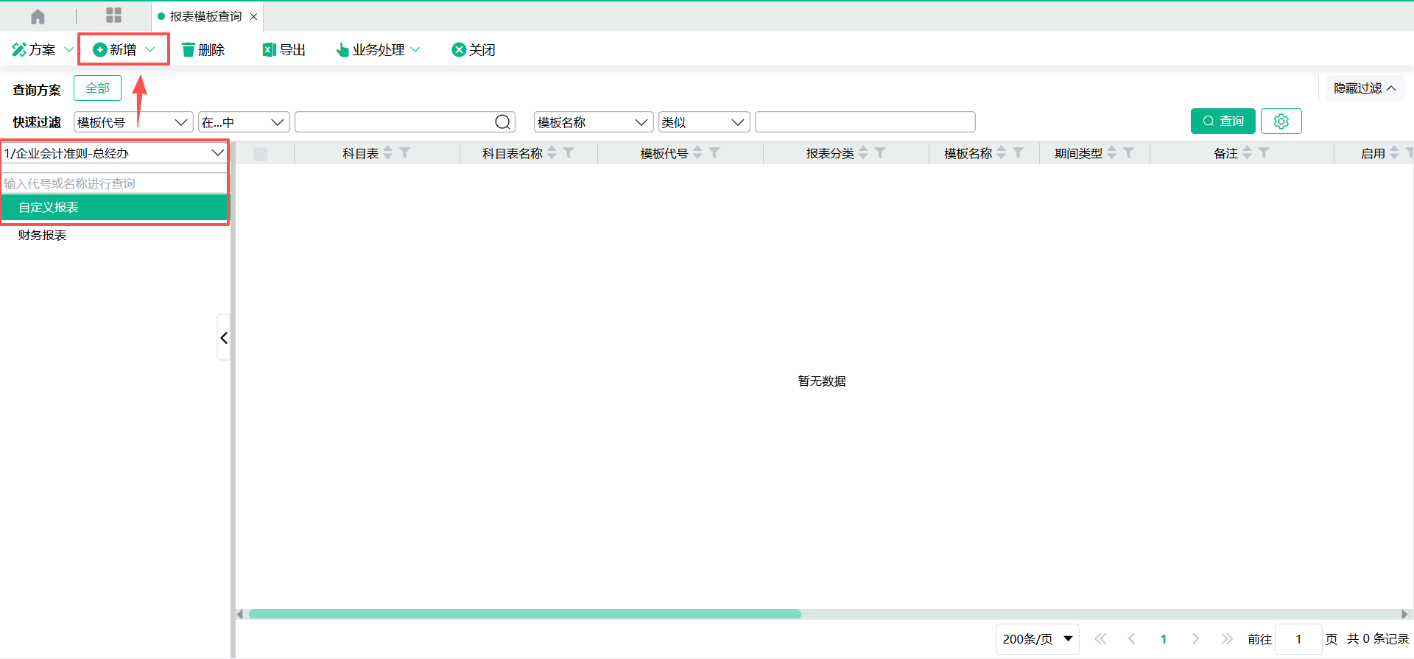The height and width of the screenshot is (659, 1414).
Task: Filter the 模板代号 column using funnel icon
Action: click(714, 153)
